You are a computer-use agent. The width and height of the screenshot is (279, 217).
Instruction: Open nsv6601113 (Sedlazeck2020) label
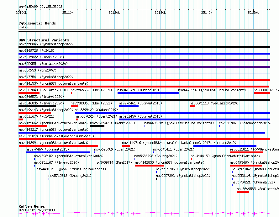(214, 103)
